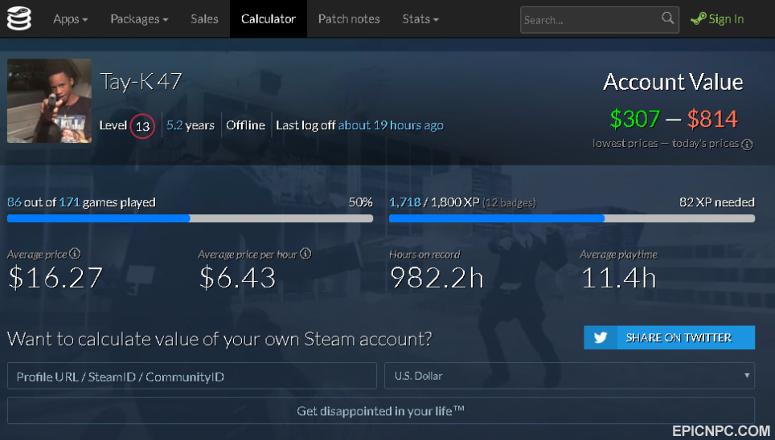
Task: Click the Profile URL / SteamID input field
Action: (x=192, y=376)
